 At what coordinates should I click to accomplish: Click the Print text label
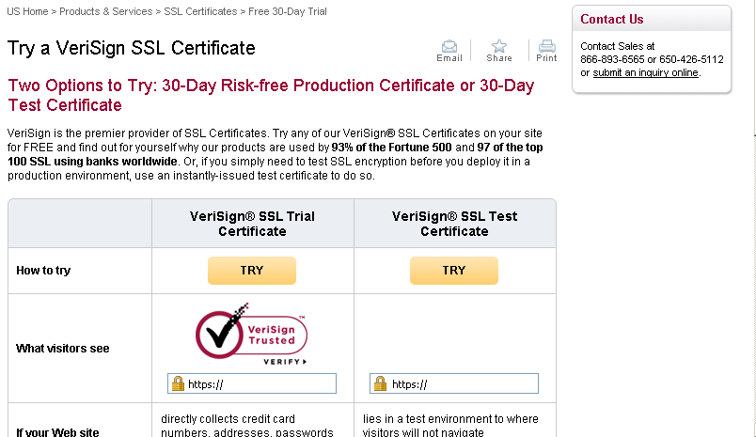pyautogui.click(x=546, y=58)
